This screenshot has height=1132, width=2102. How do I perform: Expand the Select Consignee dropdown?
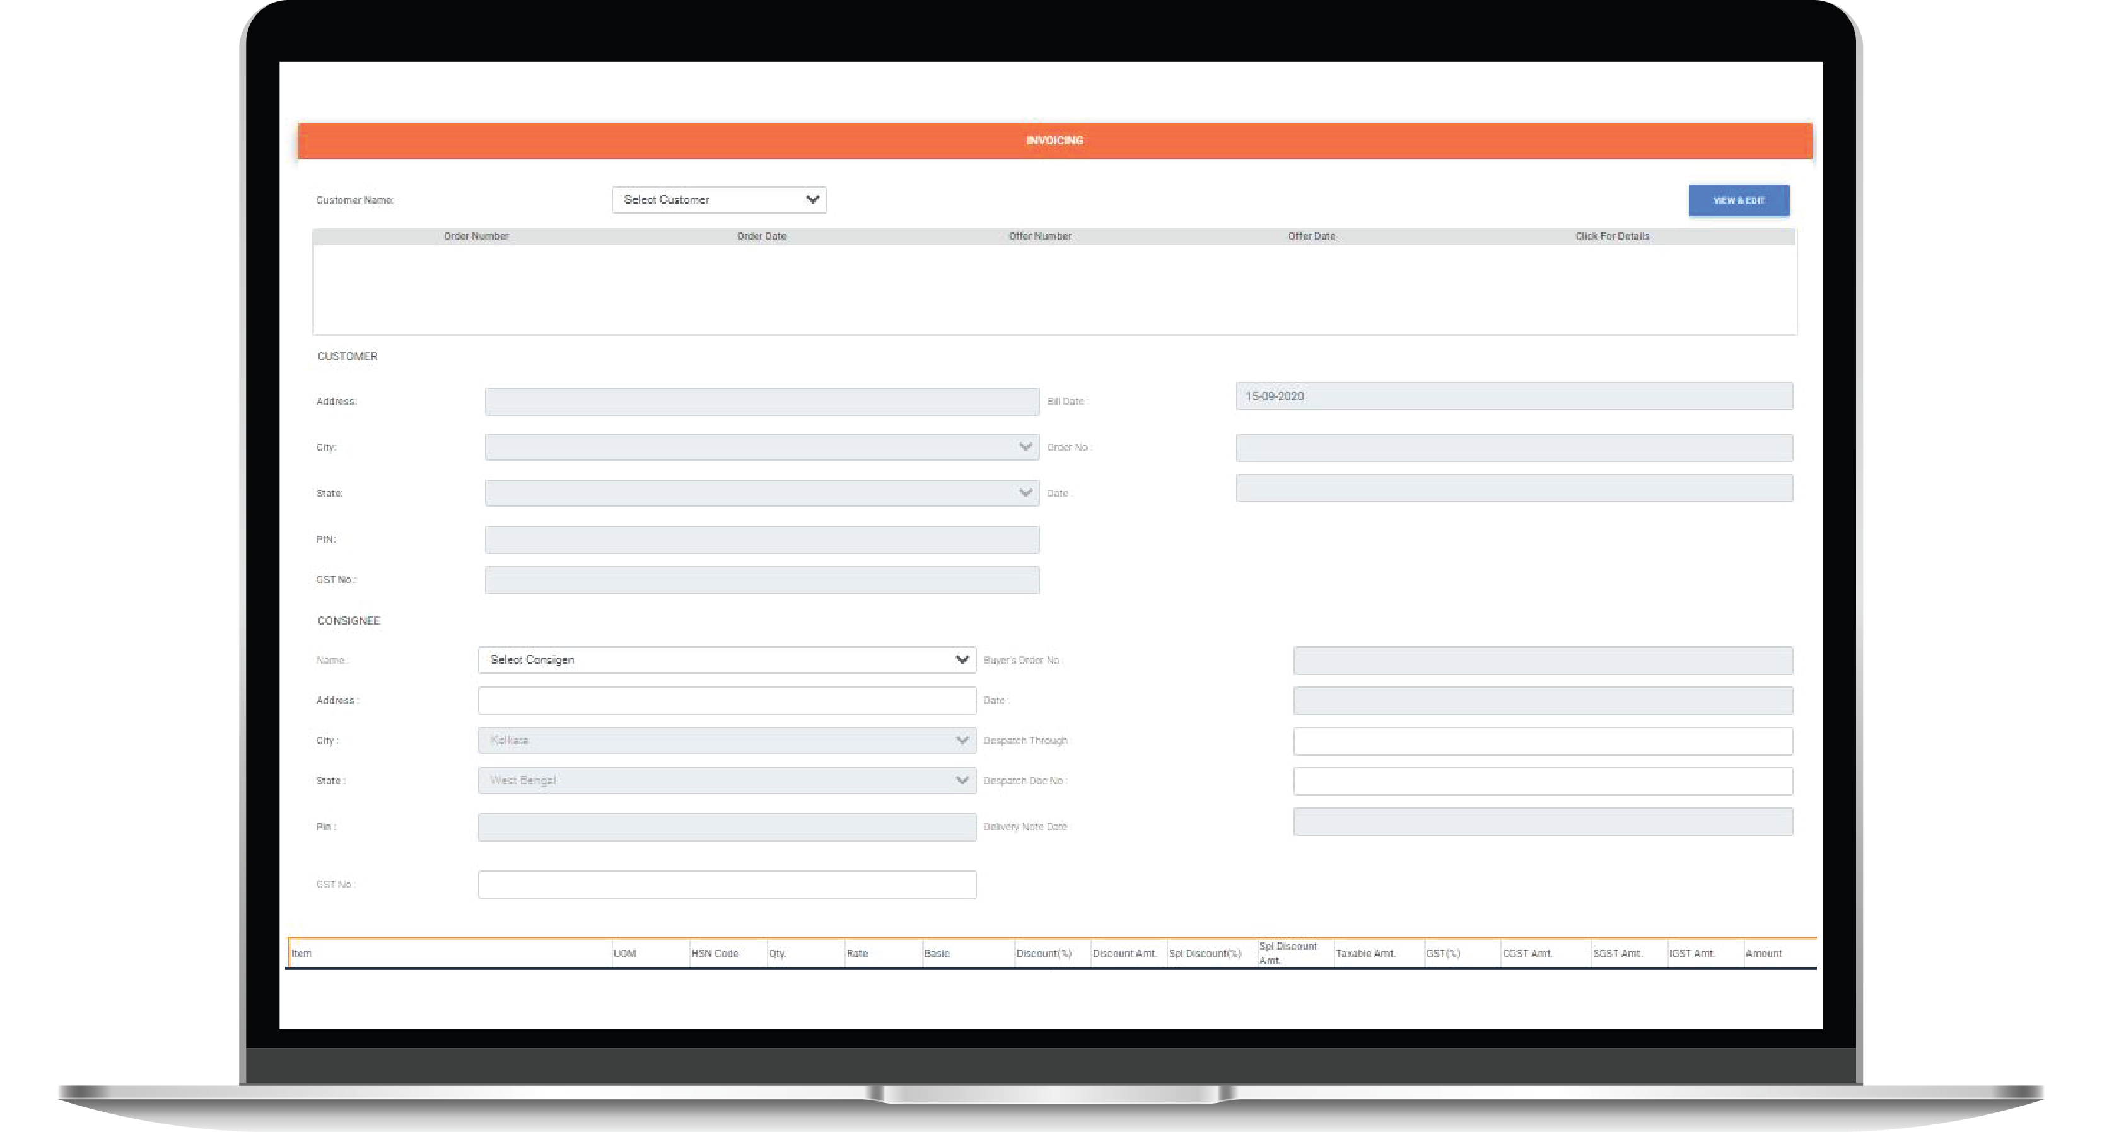coord(727,660)
